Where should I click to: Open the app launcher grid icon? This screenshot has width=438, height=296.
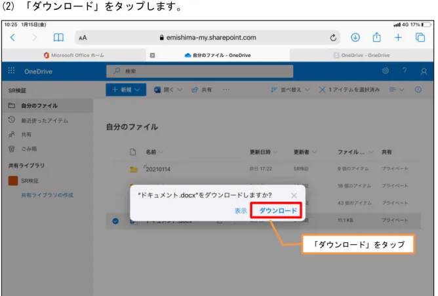click(11, 71)
